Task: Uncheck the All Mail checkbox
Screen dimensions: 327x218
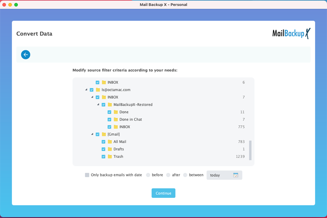Action: click(x=103, y=142)
